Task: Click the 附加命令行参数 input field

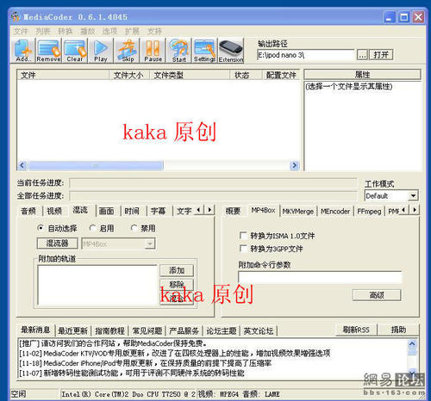Action: [x=320, y=277]
